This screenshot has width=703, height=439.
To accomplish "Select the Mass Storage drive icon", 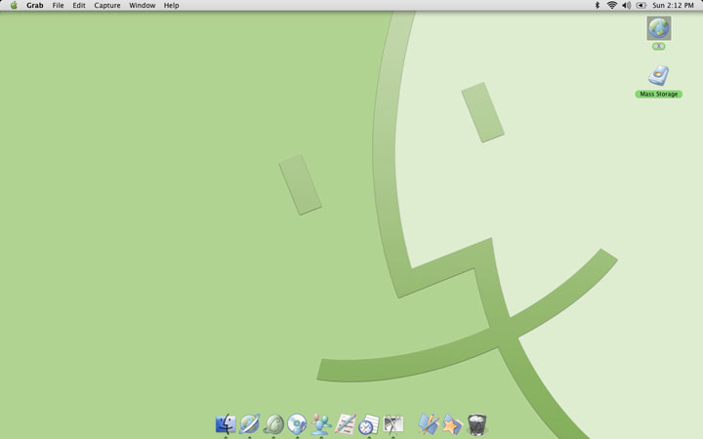I will click(x=659, y=76).
